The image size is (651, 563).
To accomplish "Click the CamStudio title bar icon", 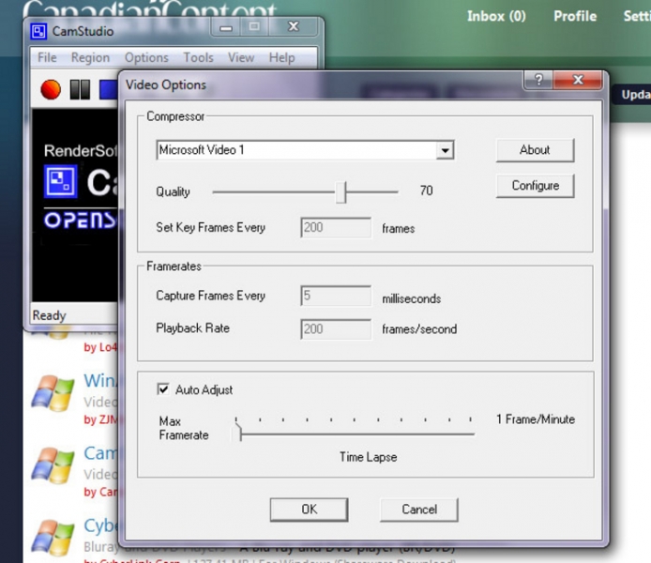I will point(38,31).
